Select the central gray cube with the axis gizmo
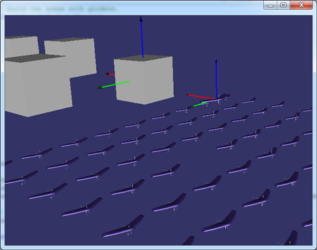The width and height of the screenshot is (317, 250). coord(144,80)
